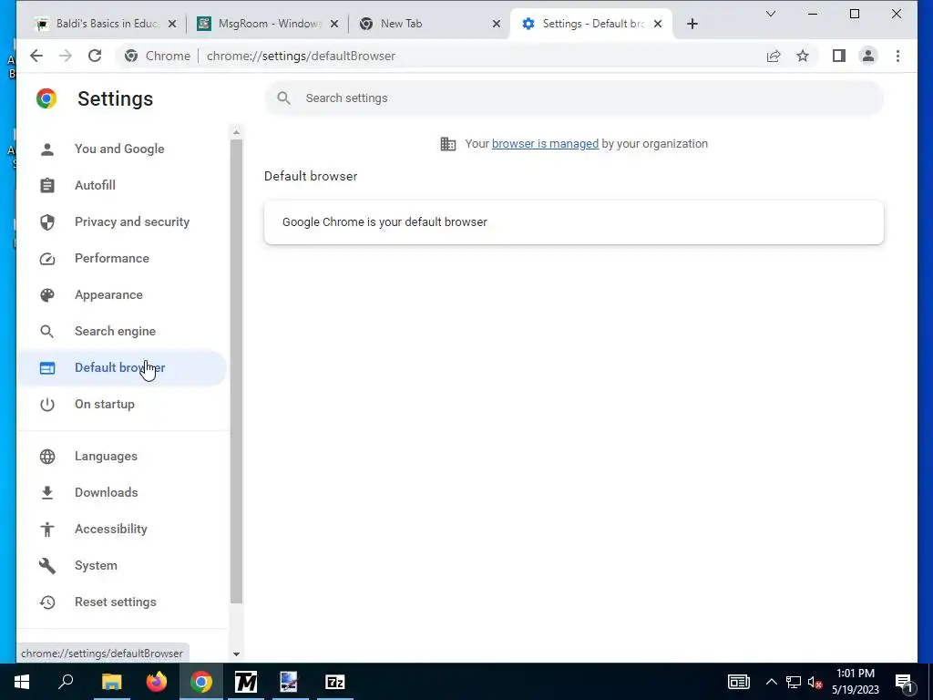Screen dimensions: 933x700
Task: Open On startup settings
Action: [121, 404]
